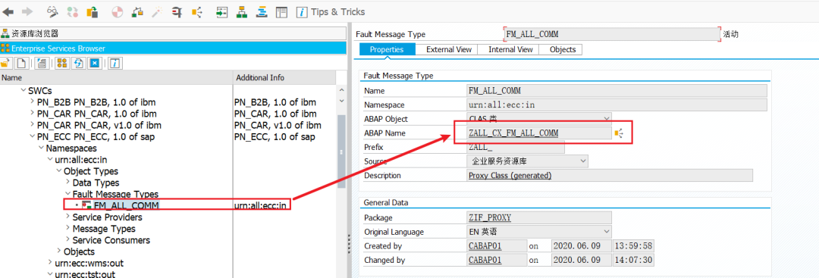Click the header Fault Message Type field

coord(611,34)
